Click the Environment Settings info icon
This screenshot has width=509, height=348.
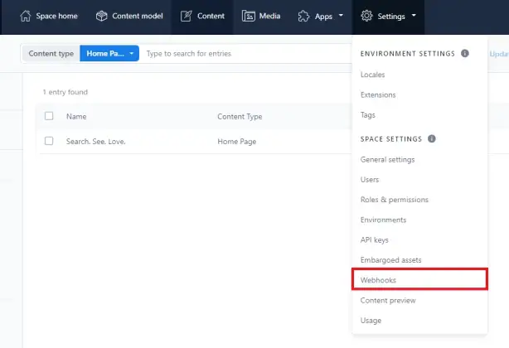click(x=465, y=53)
